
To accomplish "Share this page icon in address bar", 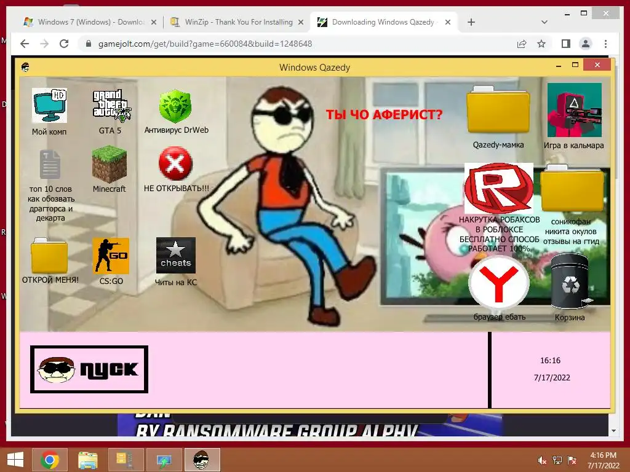I will coord(522,44).
